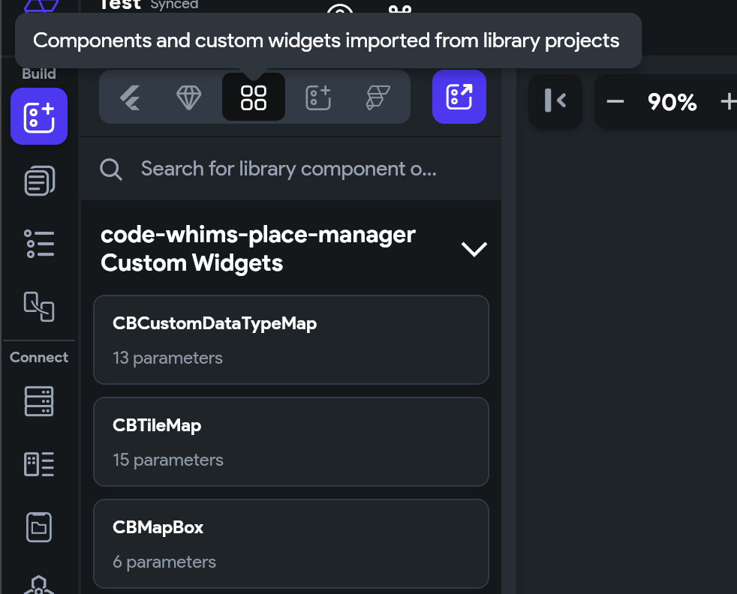Switch to the diamond icon tab
Image resolution: width=737 pixels, height=594 pixels.
tap(189, 97)
